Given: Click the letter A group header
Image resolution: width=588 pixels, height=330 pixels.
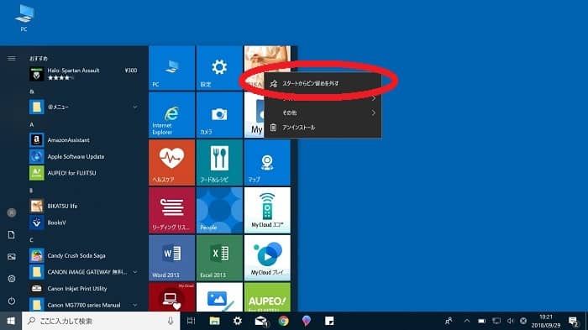Looking at the screenshot, I should tap(32, 124).
